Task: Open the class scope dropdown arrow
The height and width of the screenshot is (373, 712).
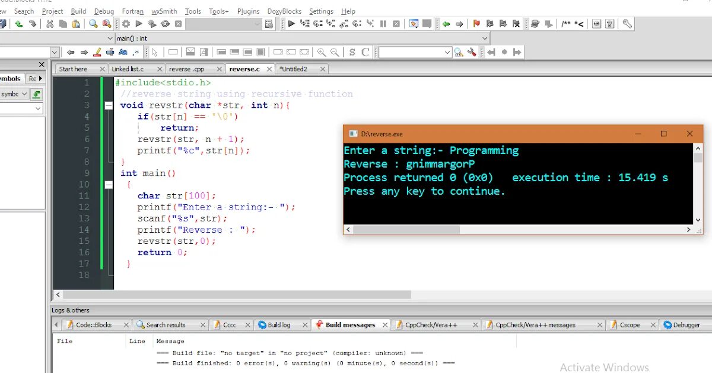Action: point(110,38)
